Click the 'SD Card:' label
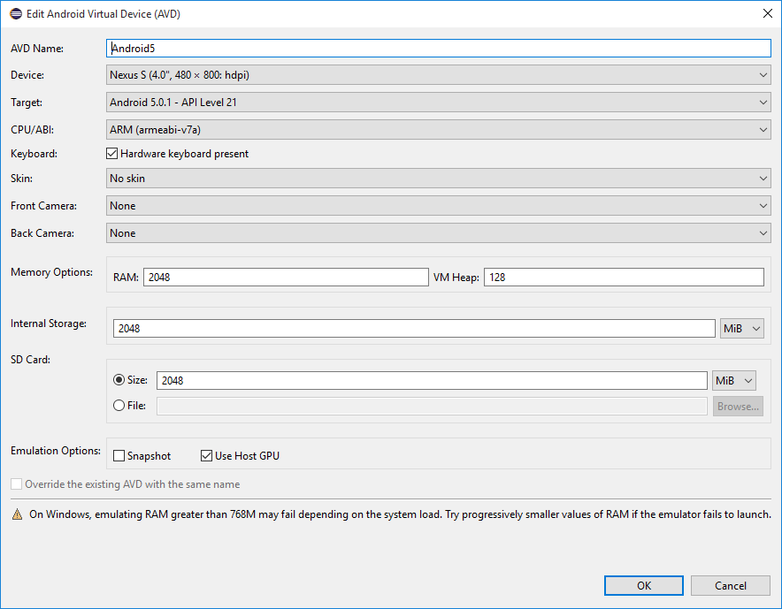This screenshot has width=782, height=609. click(30, 360)
